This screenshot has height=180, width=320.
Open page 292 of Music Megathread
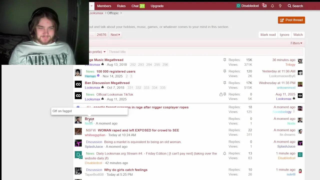click(133, 64)
